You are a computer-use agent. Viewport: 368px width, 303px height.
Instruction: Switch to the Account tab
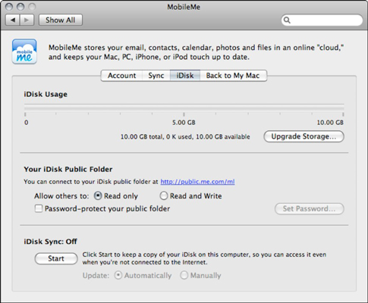121,76
